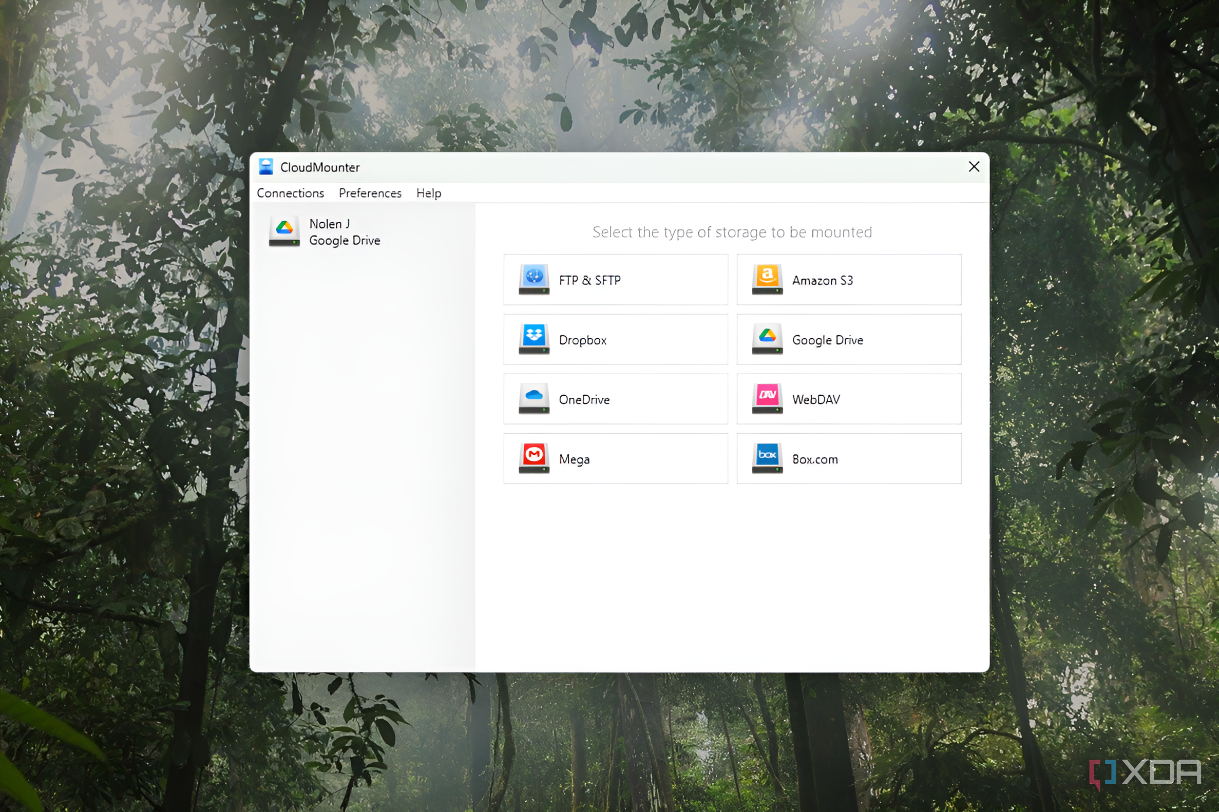Image resolution: width=1219 pixels, height=812 pixels.
Task: Select the FTP & SFTP storage icon
Action: [x=534, y=279]
